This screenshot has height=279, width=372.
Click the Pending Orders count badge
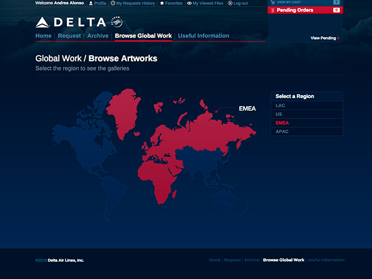click(x=336, y=10)
